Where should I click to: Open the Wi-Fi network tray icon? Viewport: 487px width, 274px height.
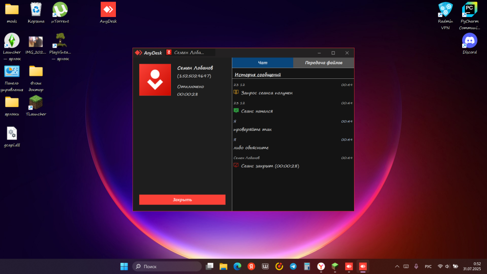(x=440, y=266)
